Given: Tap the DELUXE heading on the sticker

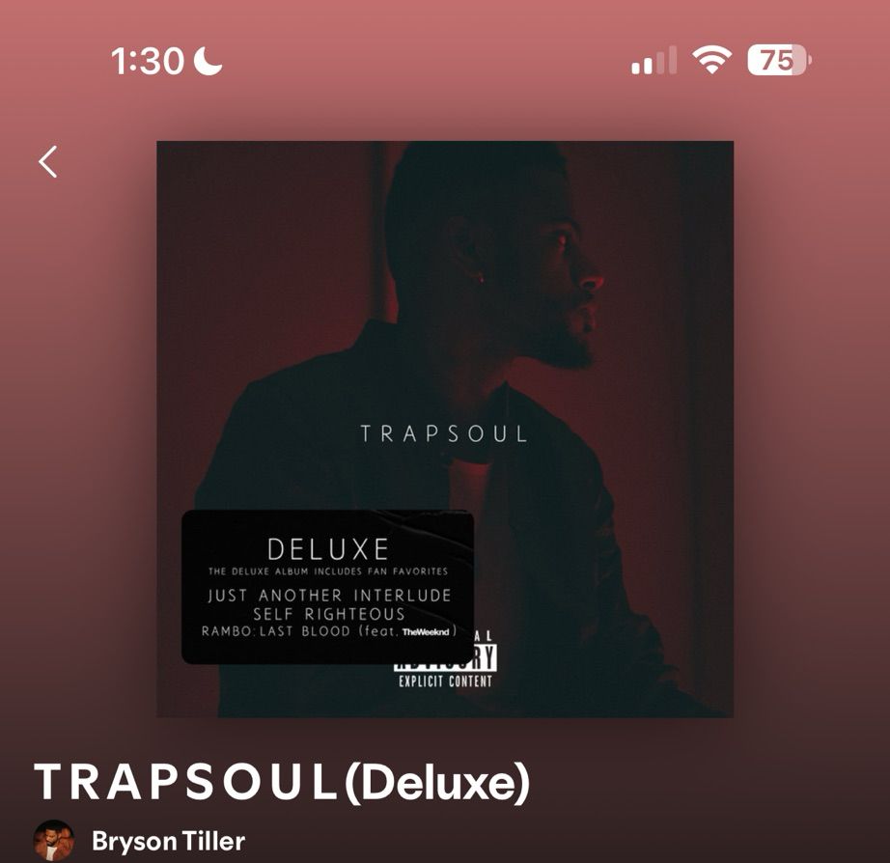Looking at the screenshot, I should pos(328,549).
